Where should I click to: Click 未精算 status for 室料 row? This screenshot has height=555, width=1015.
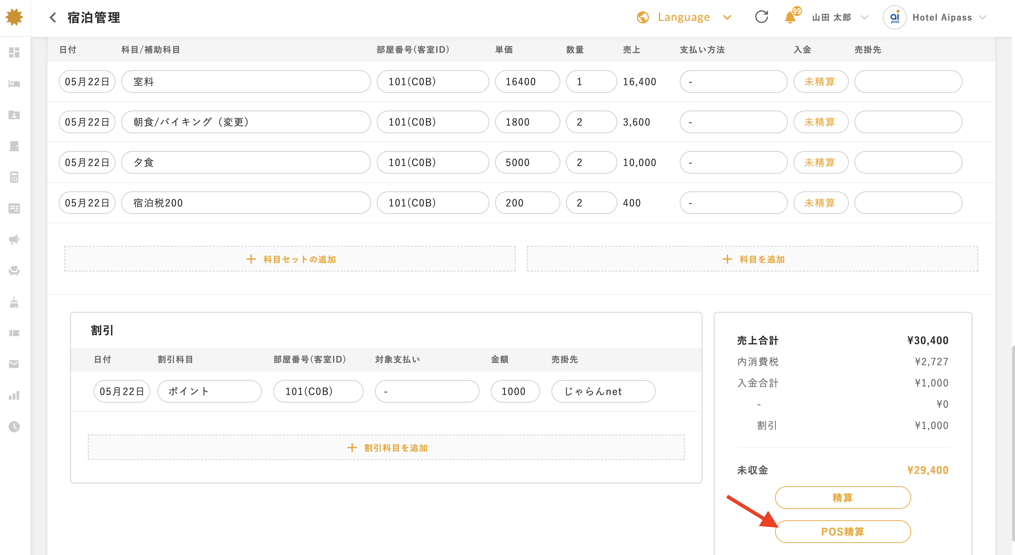[x=821, y=82]
